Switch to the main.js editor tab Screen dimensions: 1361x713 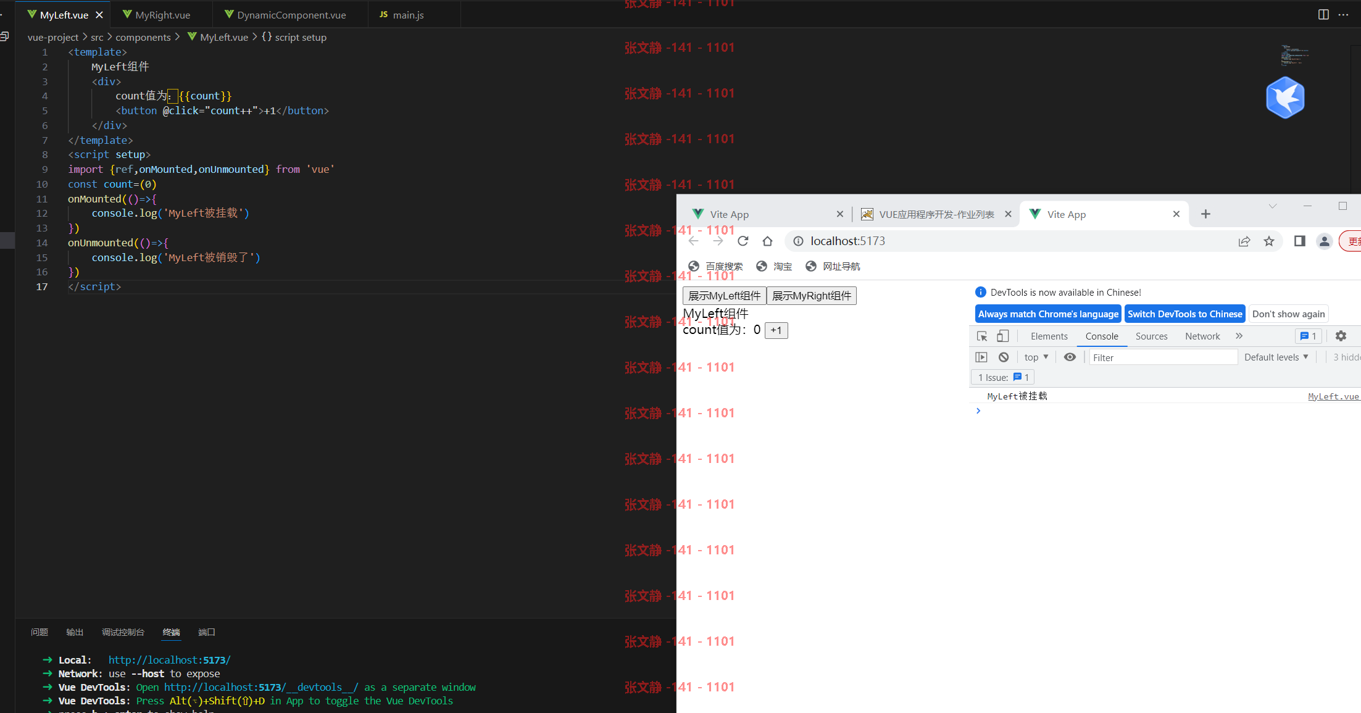tap(402, 15)
